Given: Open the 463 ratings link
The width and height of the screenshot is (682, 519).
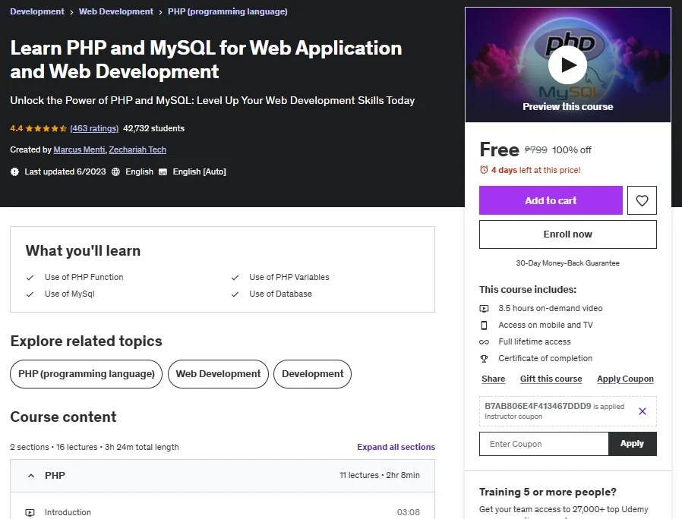Looking at the screenshot, I should point(94,128).
